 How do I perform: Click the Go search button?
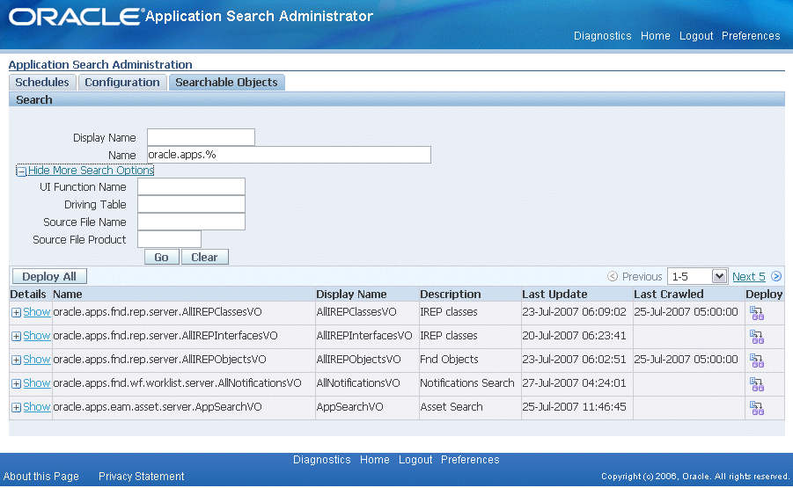[x=161, y=257]
